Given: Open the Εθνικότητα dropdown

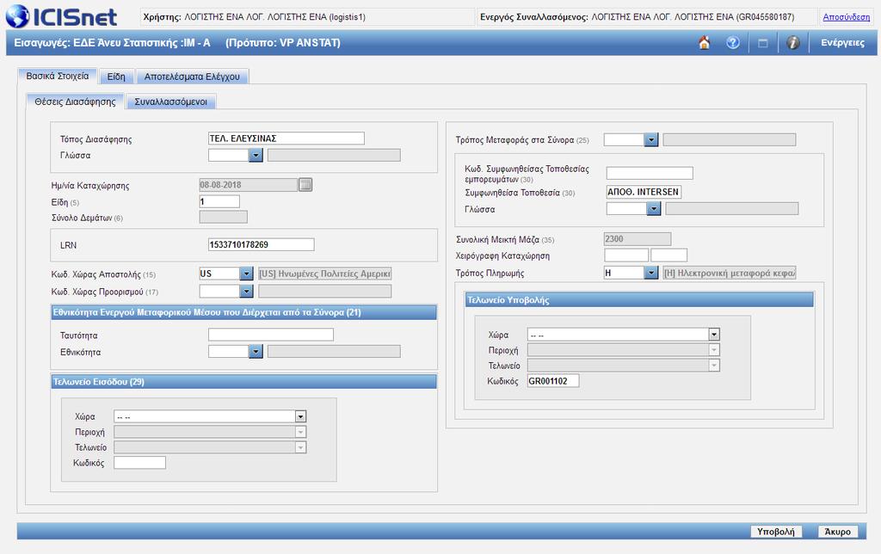Looking at the screenshot, I should coord(256,352).
